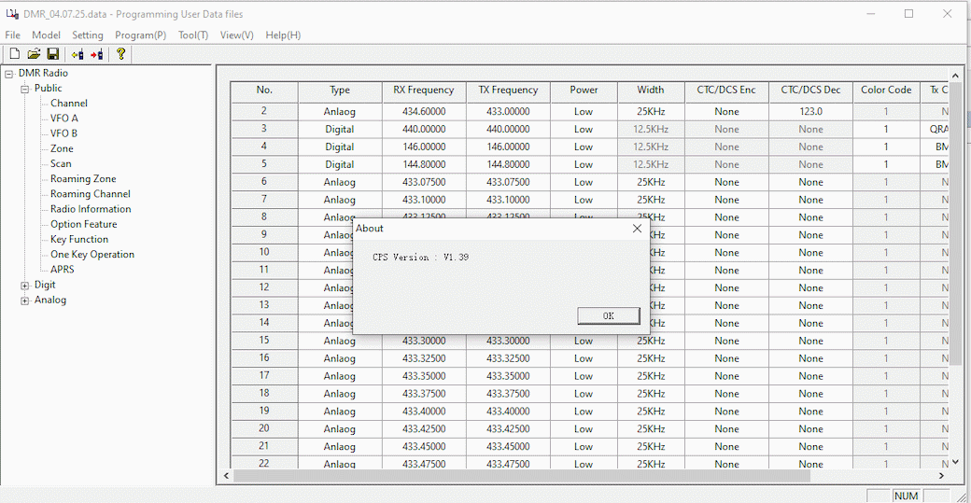
Task: Select Roaming Channel in the tree
Action: (x=91, y=194)
